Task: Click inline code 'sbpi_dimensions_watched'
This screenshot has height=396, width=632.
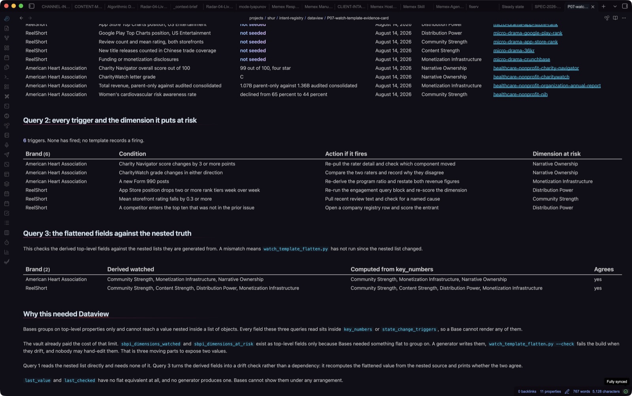Action: [150, 344]
